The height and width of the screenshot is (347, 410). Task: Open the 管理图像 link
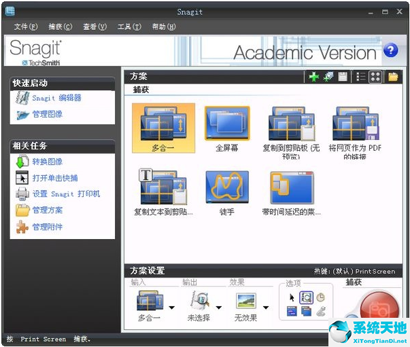pyautogui.click(x=48, y=114)
